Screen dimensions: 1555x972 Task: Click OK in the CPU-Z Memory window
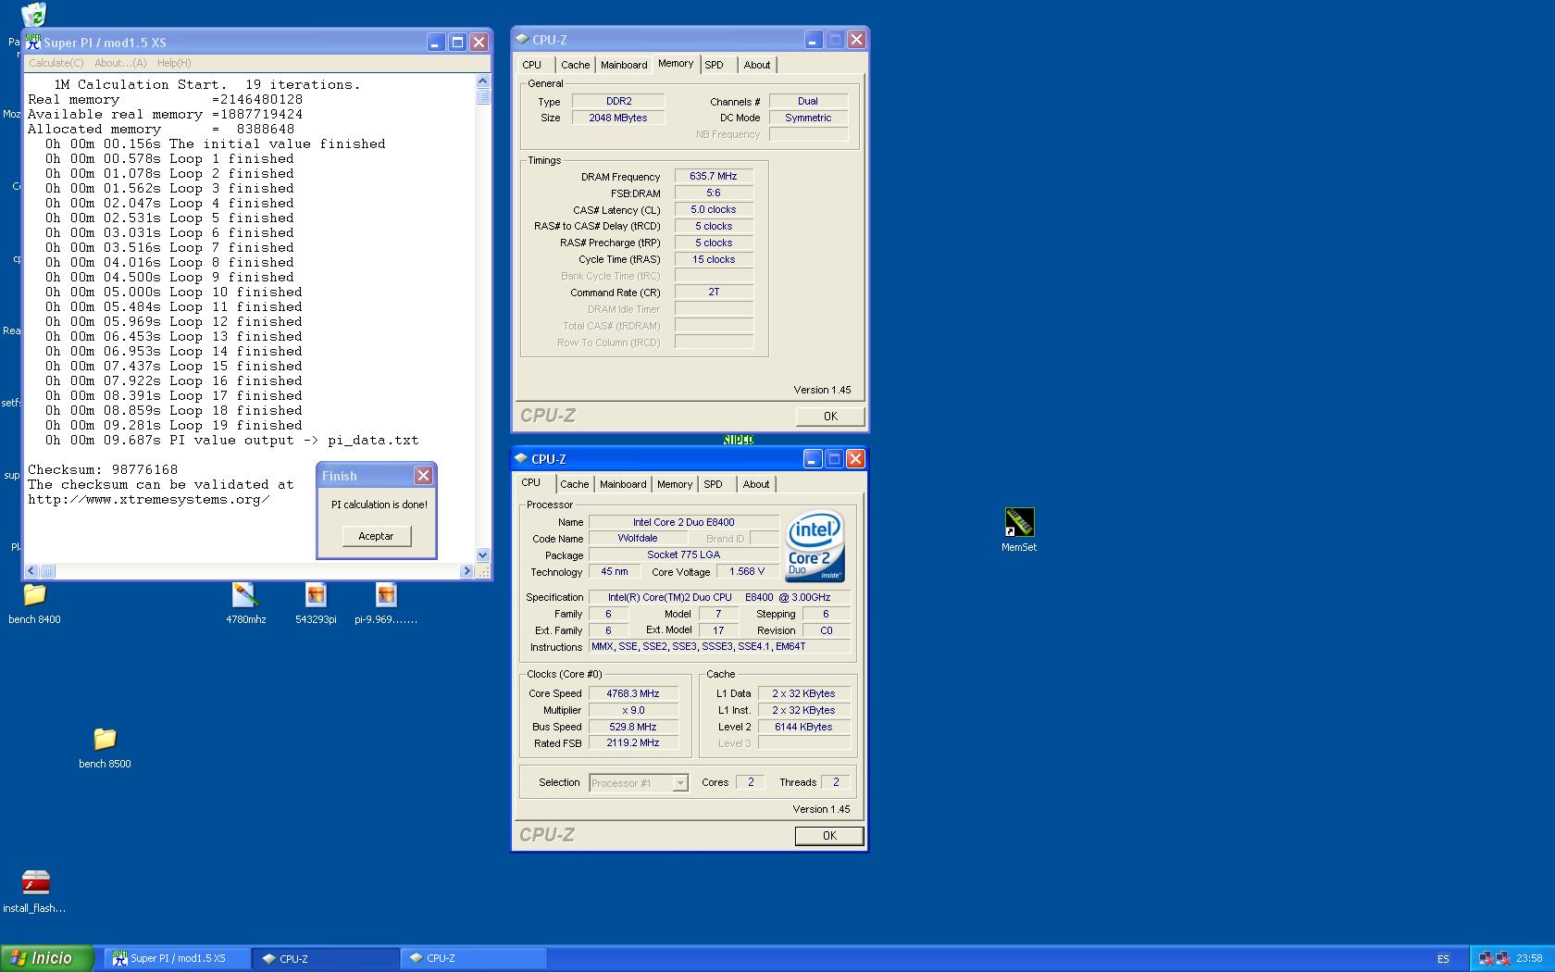(830, 417)
